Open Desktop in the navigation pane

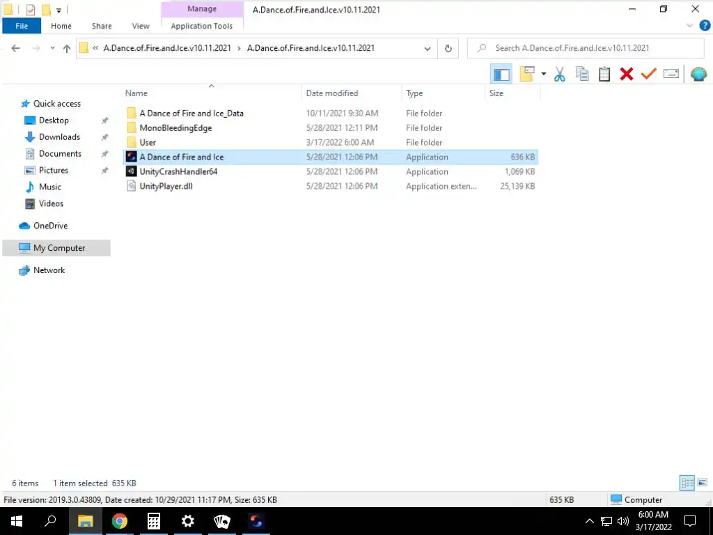[x=54, y=121]
